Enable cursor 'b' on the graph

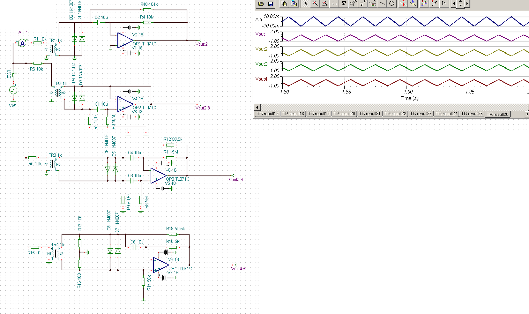pyautogui.click(x=413, y=4)
